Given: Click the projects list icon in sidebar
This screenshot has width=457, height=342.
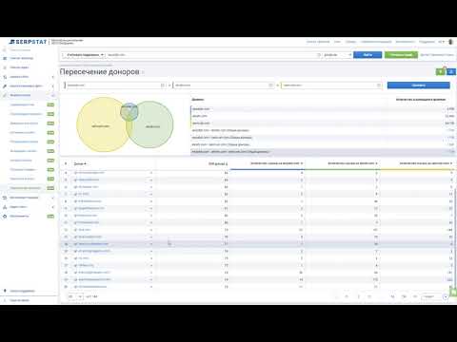Looking at the screenshot, I should [x=5, y=58].
